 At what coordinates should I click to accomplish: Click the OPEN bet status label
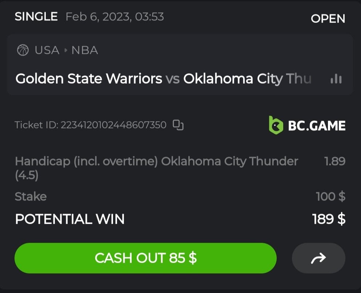pos(328,19)
